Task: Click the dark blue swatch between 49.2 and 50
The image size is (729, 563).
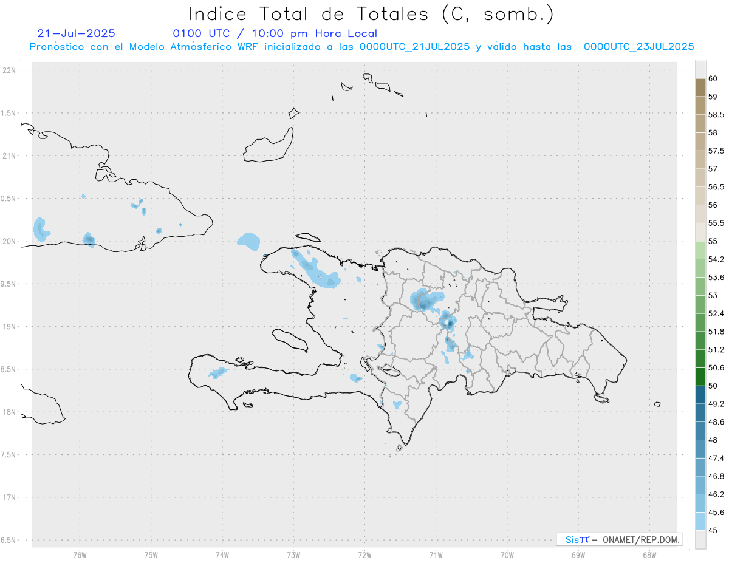Action: pos(700,395)
